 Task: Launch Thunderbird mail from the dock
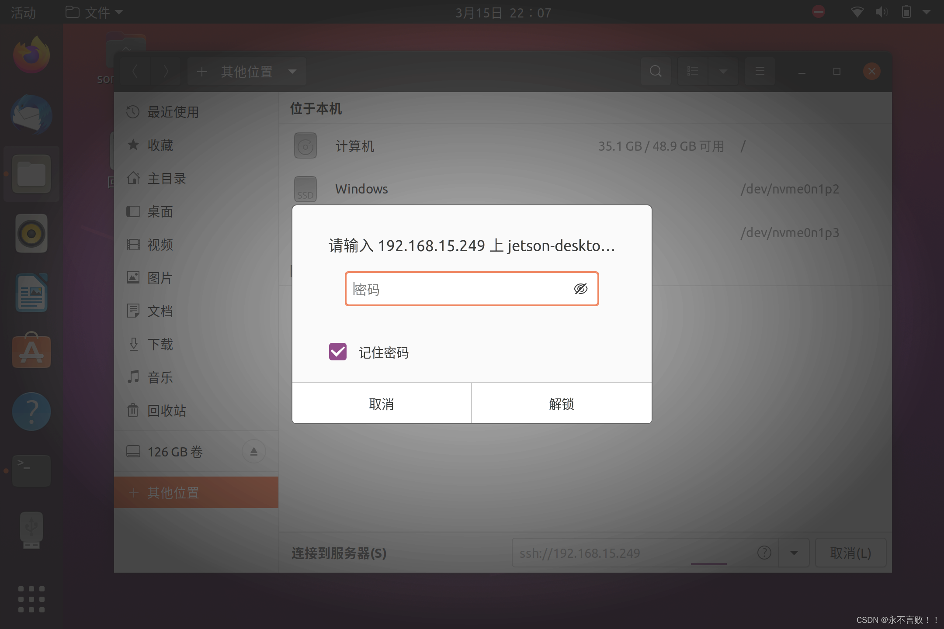(x=31, y=115)
